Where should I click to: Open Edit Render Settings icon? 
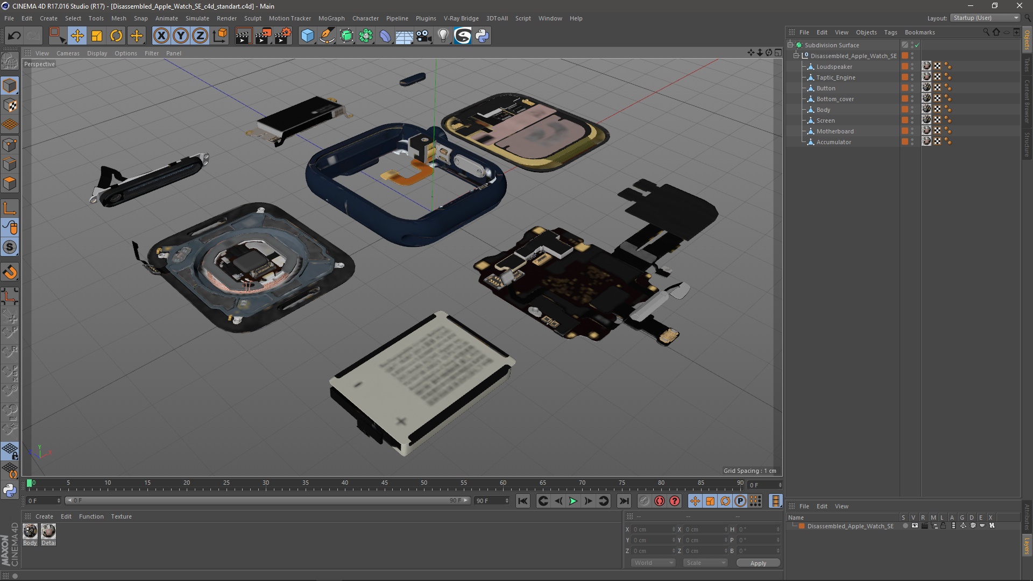coord(282,36)
